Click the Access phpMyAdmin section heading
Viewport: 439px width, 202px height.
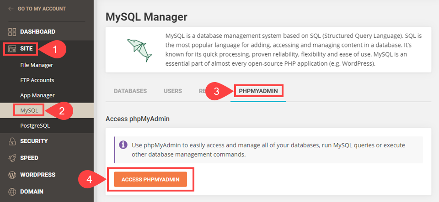pyautogui.click(x=138, y=119)
